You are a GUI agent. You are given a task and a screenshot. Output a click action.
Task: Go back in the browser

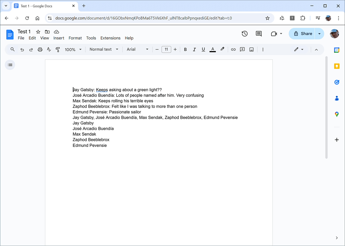(7, 18)
